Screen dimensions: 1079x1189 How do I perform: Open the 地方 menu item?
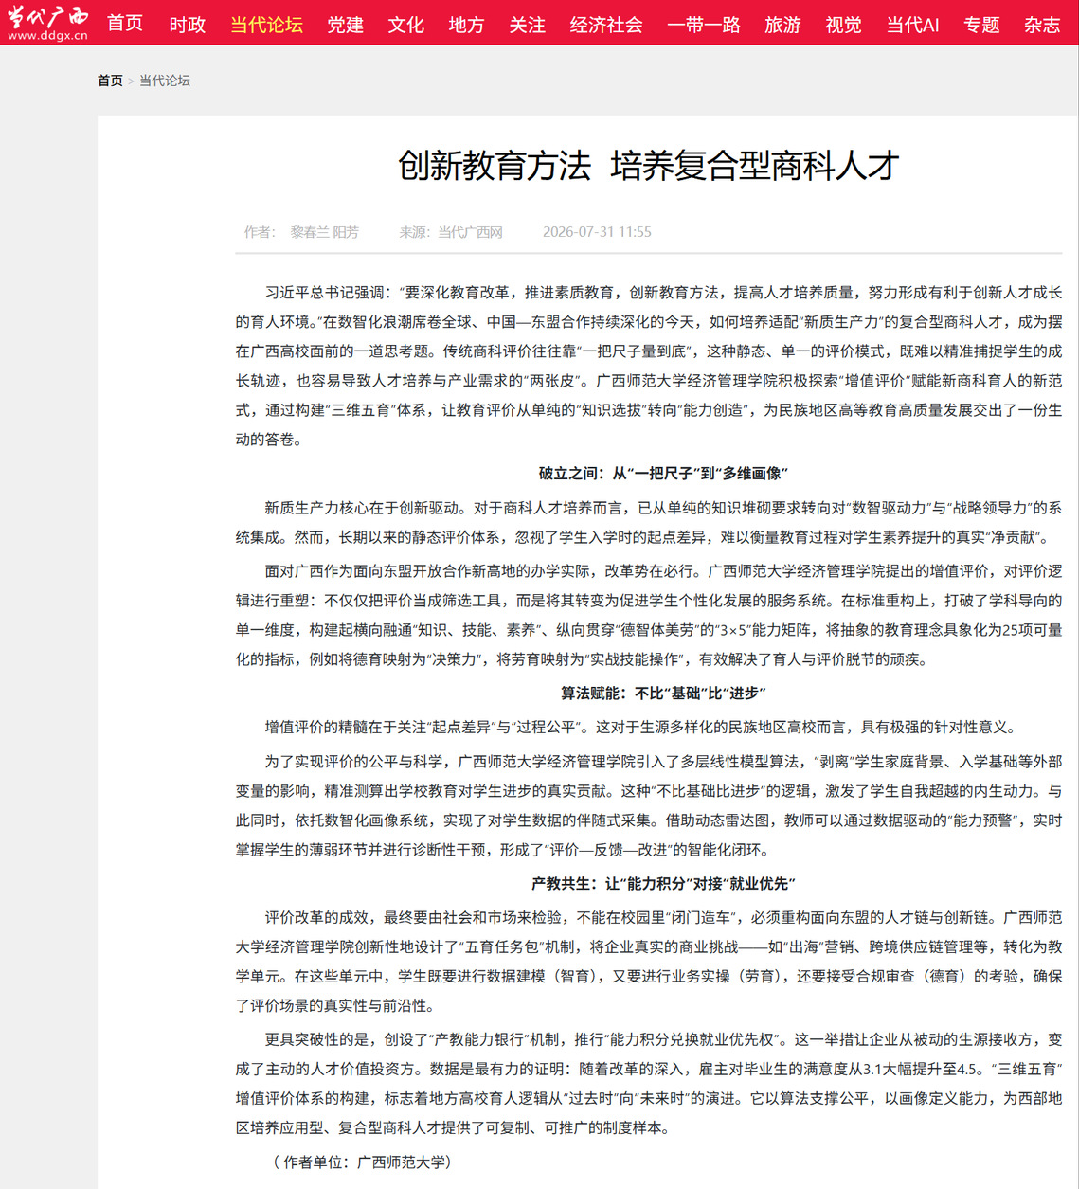(467, 25)
